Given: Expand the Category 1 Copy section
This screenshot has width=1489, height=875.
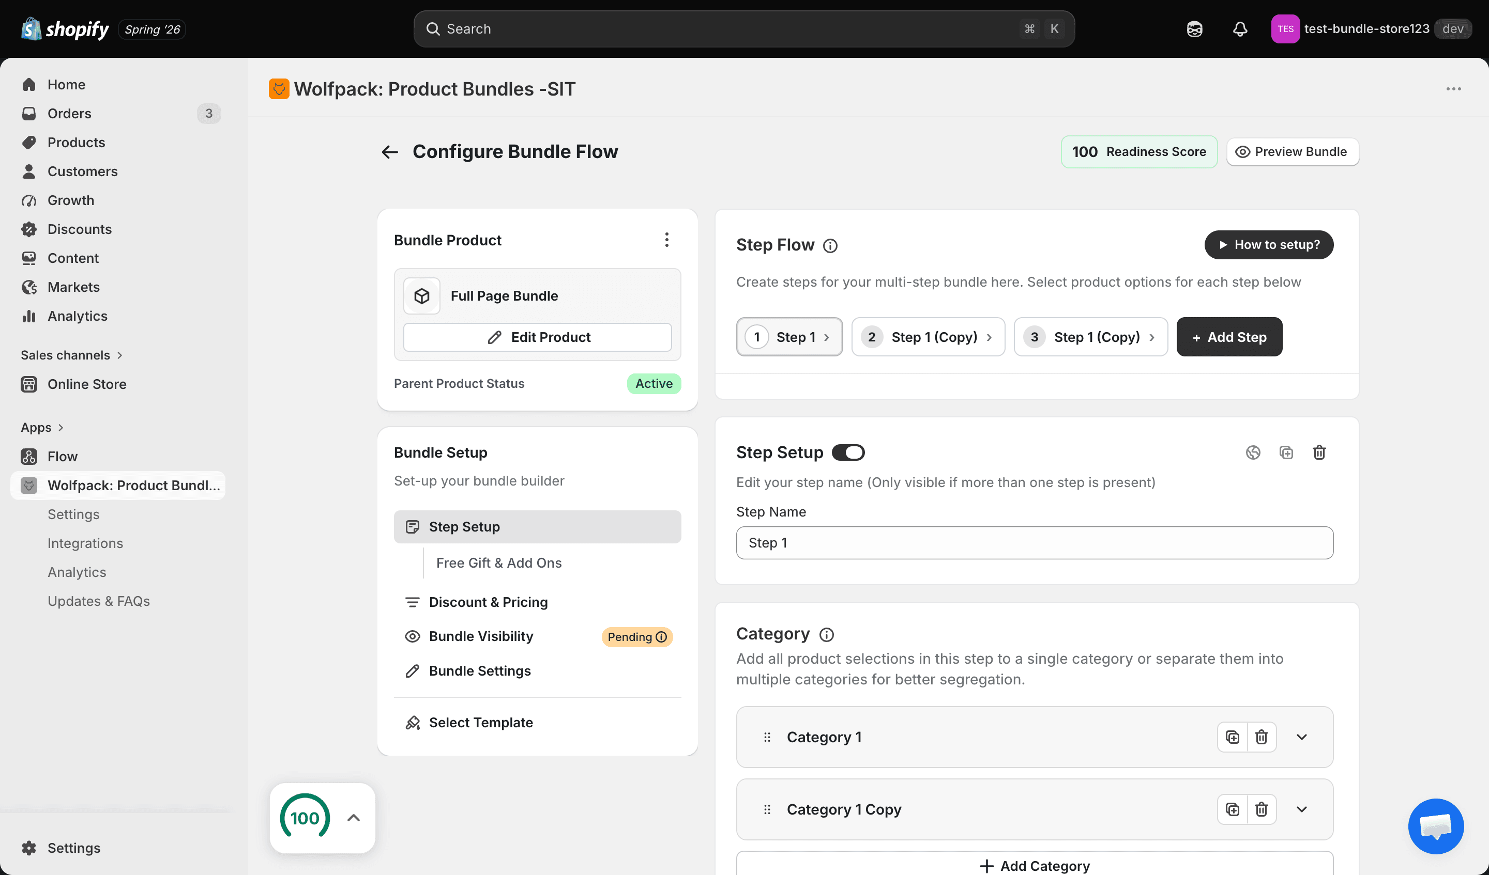Looking at the screenshot, I should click(x=1301, y=809).
